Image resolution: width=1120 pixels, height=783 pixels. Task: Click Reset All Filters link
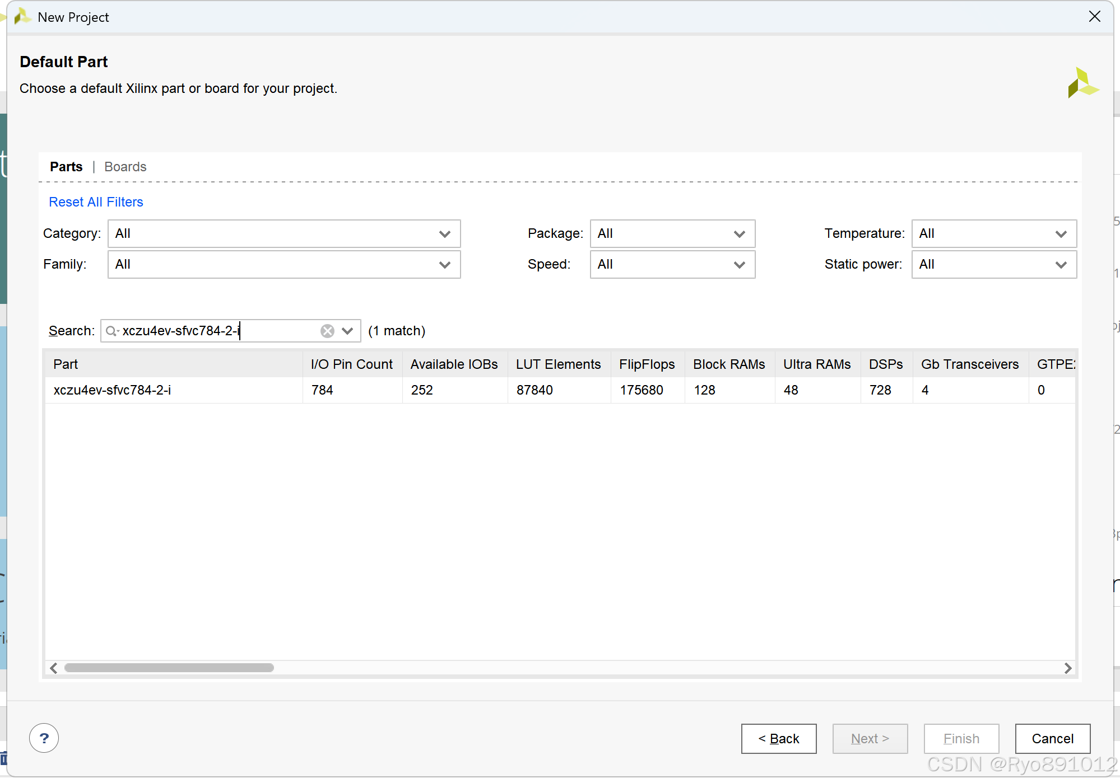[x=96, y=202]
